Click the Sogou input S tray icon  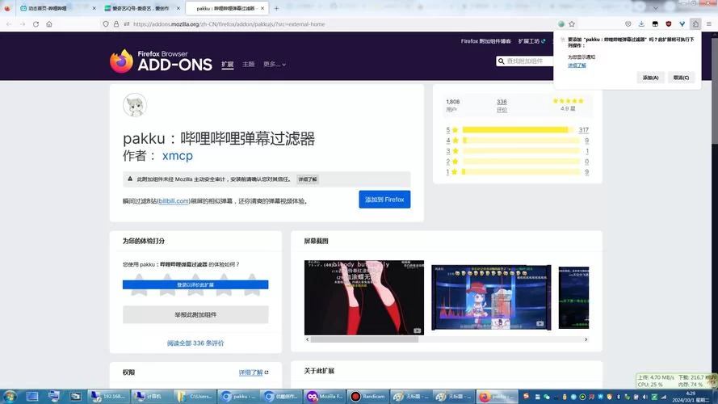click(x=526, y=396)
